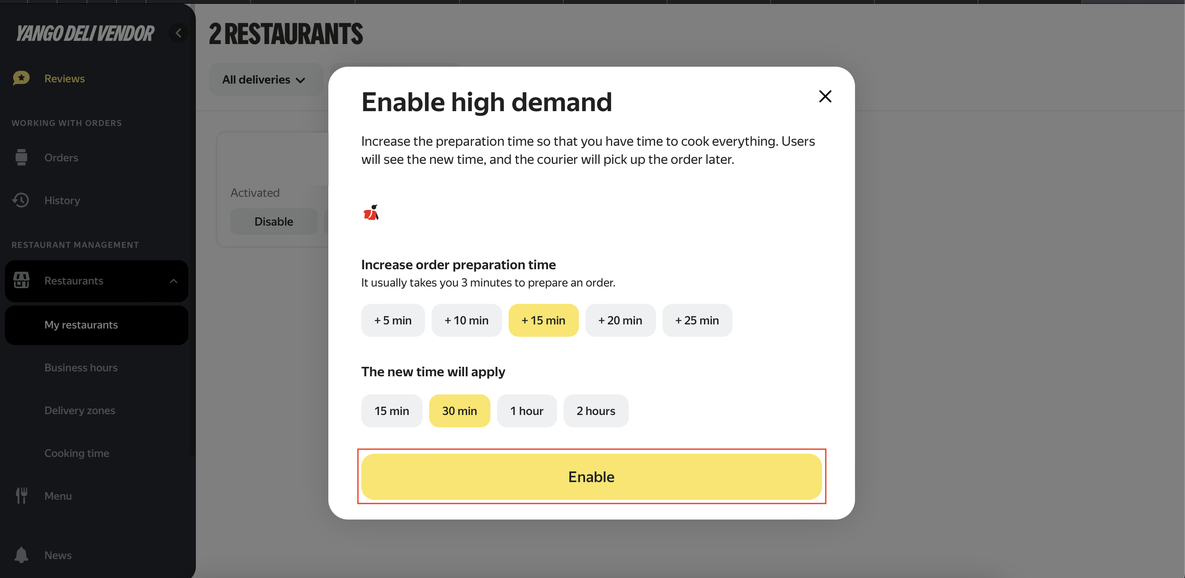Click the WORKING WITH ORDERS section label
This screenshot has height=578, width=1185.
point(67,123)
